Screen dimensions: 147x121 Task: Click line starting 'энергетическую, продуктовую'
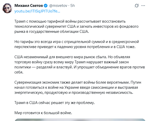[x=74, y=93]
